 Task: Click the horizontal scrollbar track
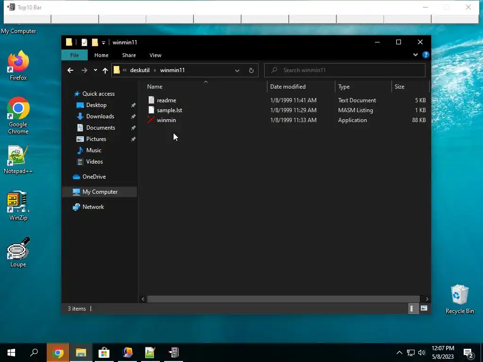coord(283,299)
